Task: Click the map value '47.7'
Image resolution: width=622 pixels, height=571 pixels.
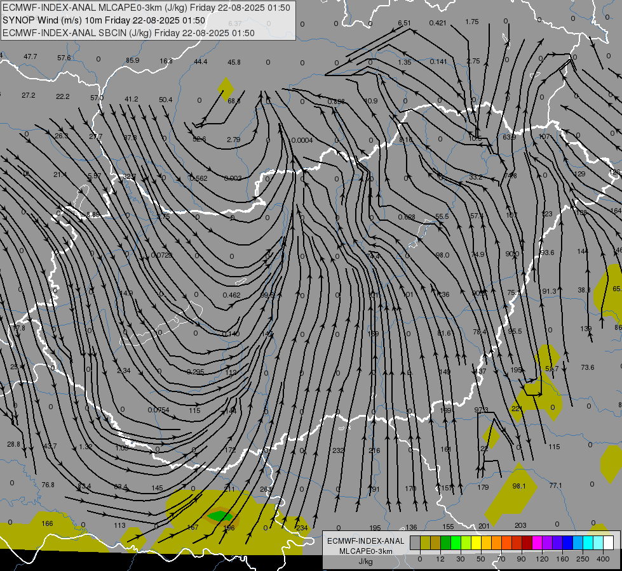Action: pyautogui.click(x=30, y=56)
